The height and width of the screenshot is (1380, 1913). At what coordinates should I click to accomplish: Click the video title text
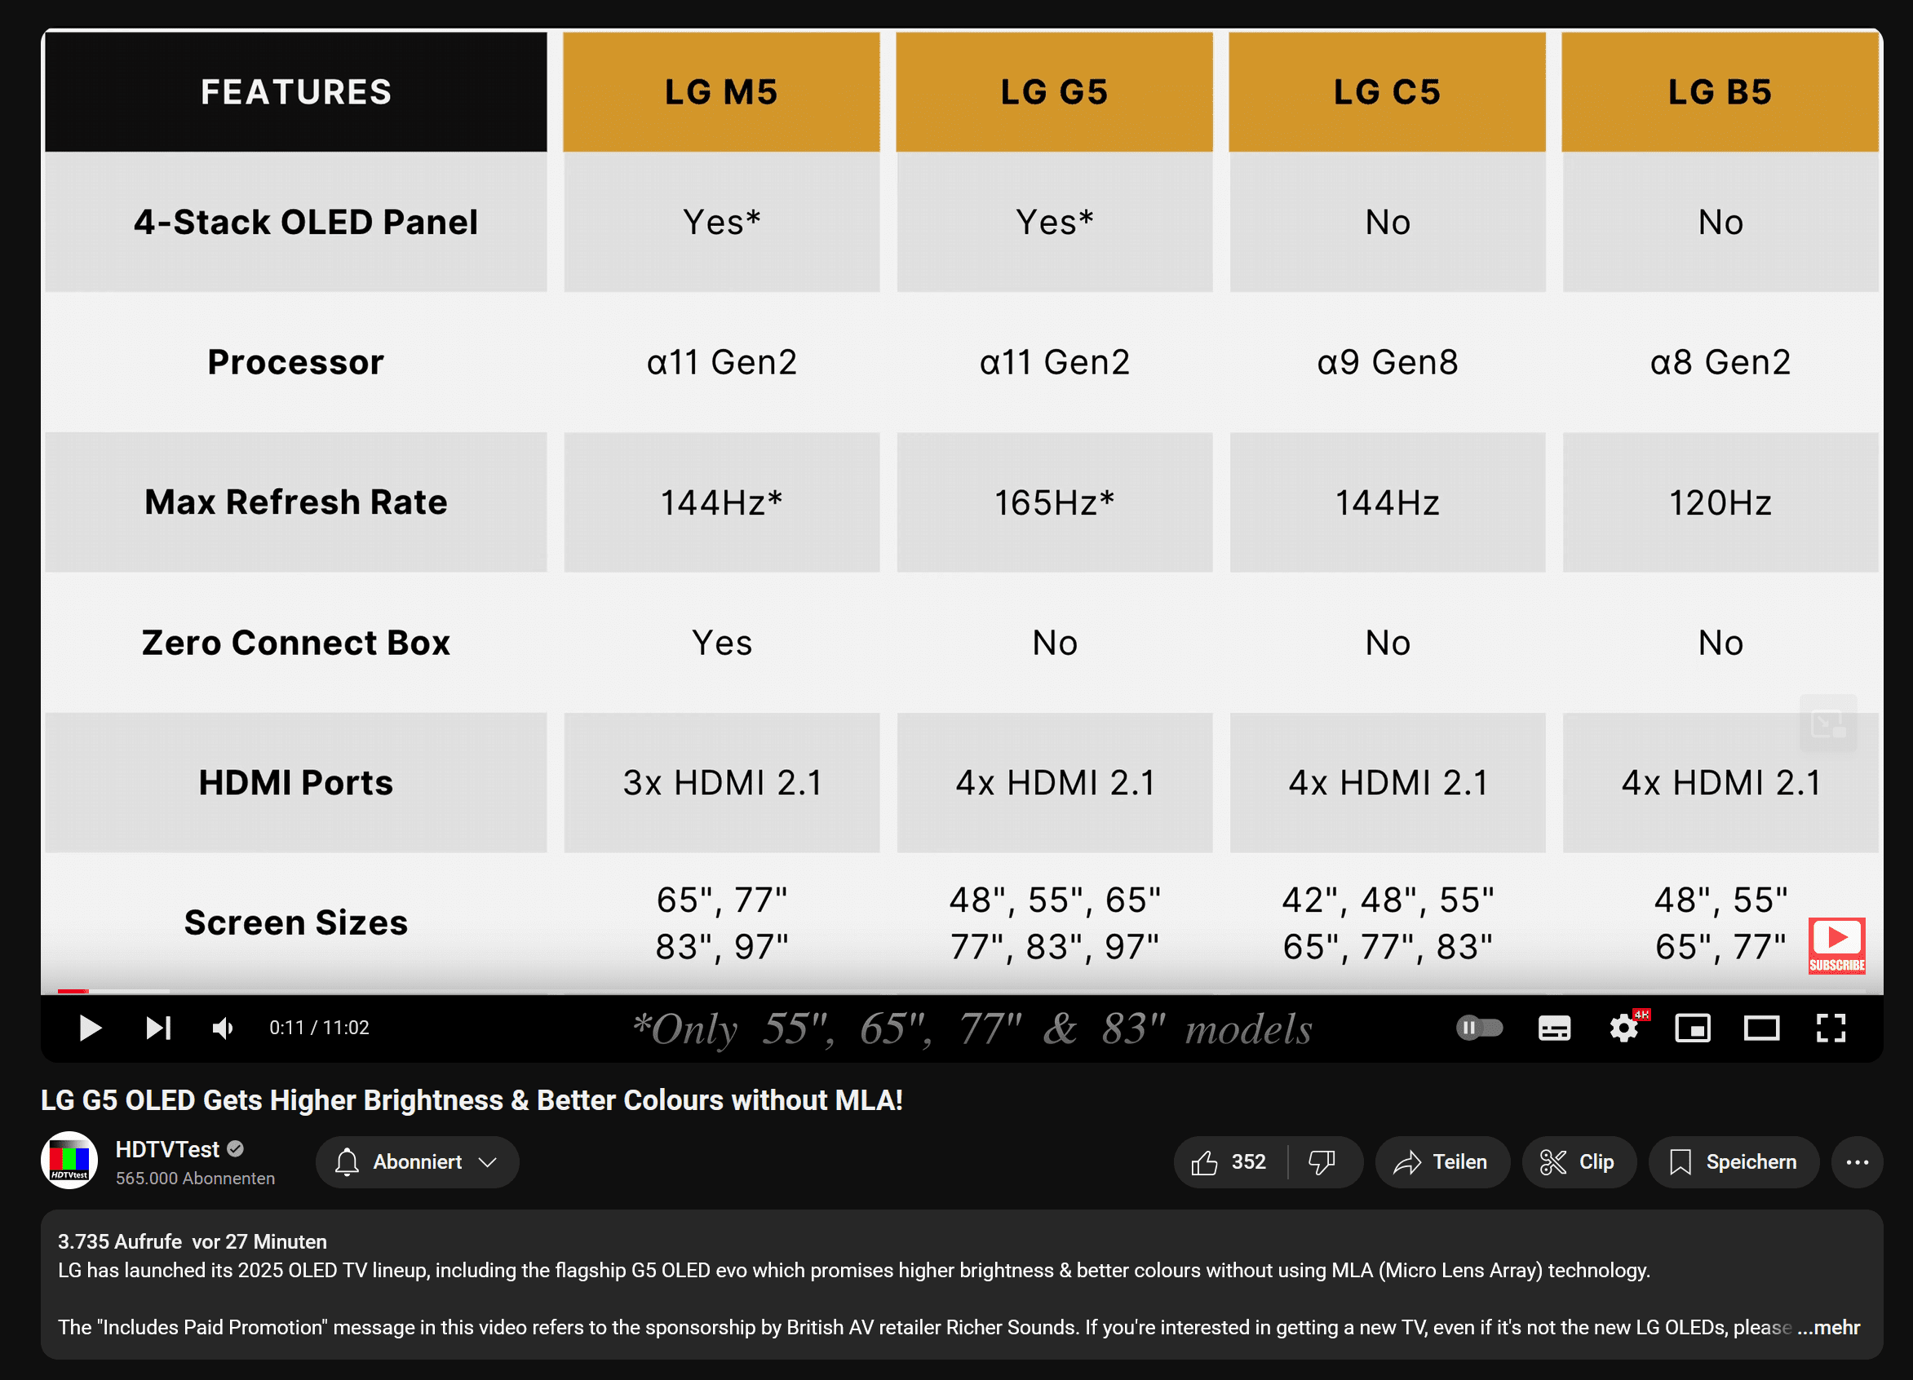[x=472, y=1100]
